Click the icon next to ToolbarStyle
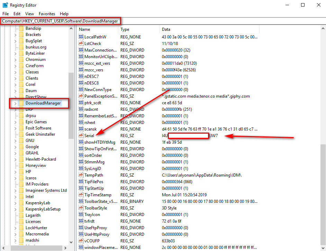 [81, 208]
